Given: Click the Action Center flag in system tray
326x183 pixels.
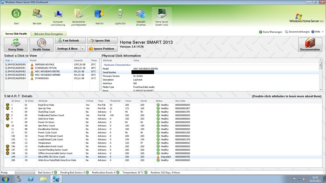Looking at the screenshot, I should tap(294, 179).
